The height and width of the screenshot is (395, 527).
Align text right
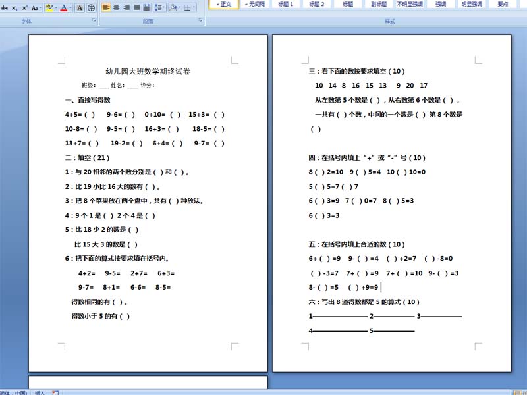click(126, 7)
